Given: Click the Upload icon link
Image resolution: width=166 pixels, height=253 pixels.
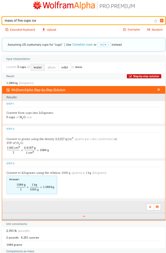Looking at the screenshot, I should [49, 30].
